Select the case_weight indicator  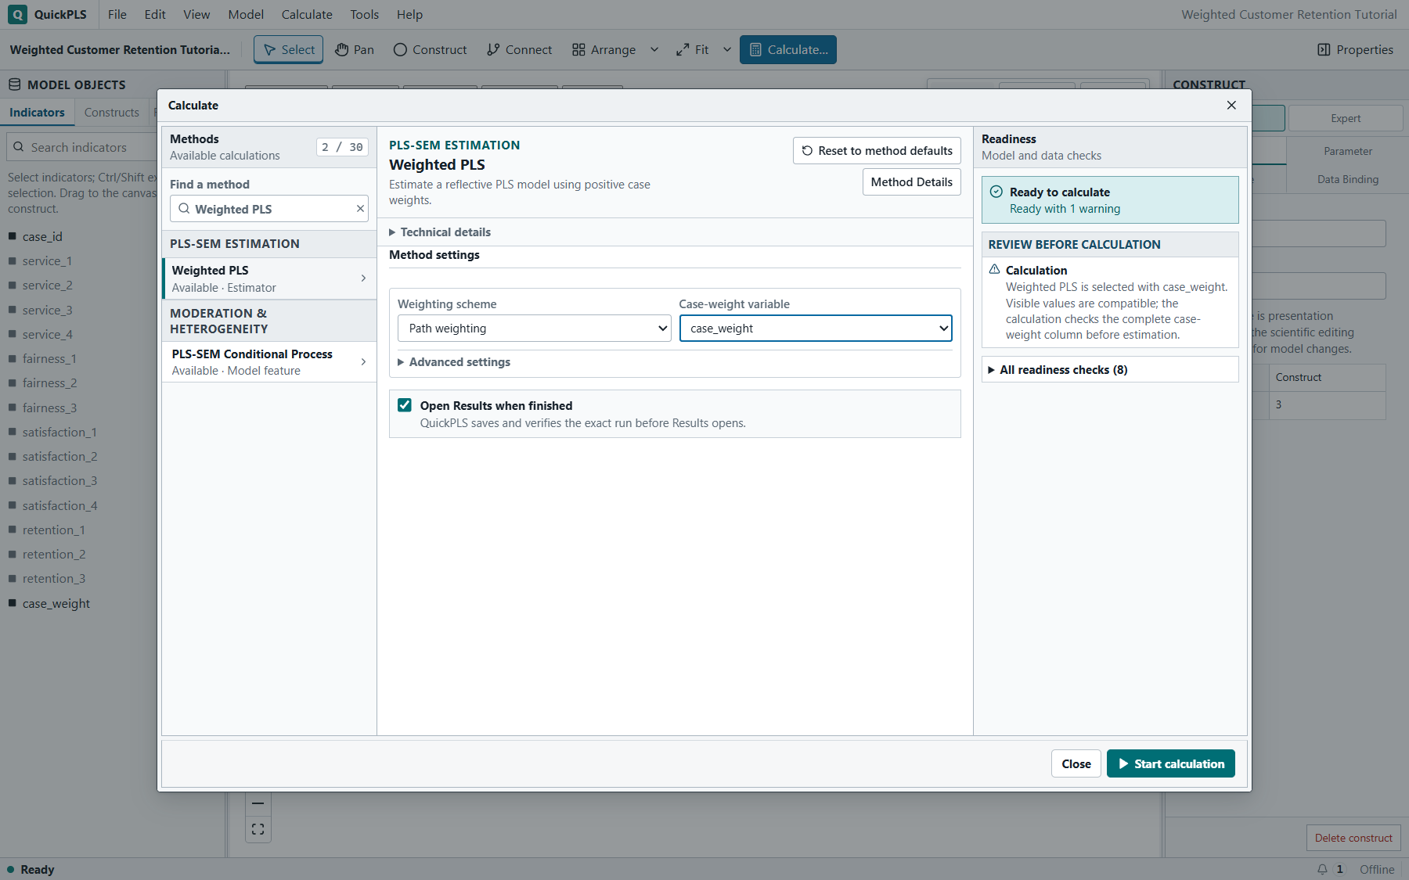coord(56,603)
